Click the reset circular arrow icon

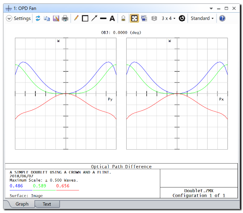click(182, 18)
